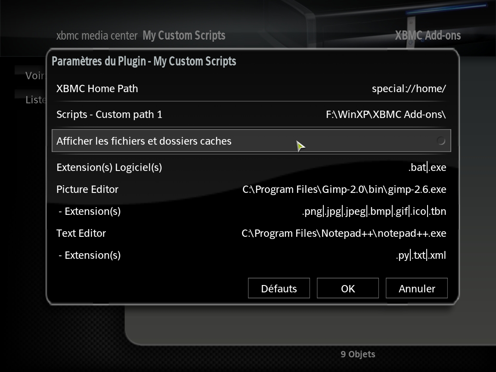
Task: Set the Text Editor program path
Action: 251,233
